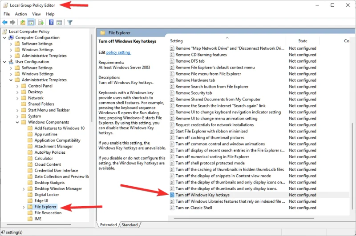Toggle the Show/Hide Console Tree toolbar icon

click(x=31, y=22)
